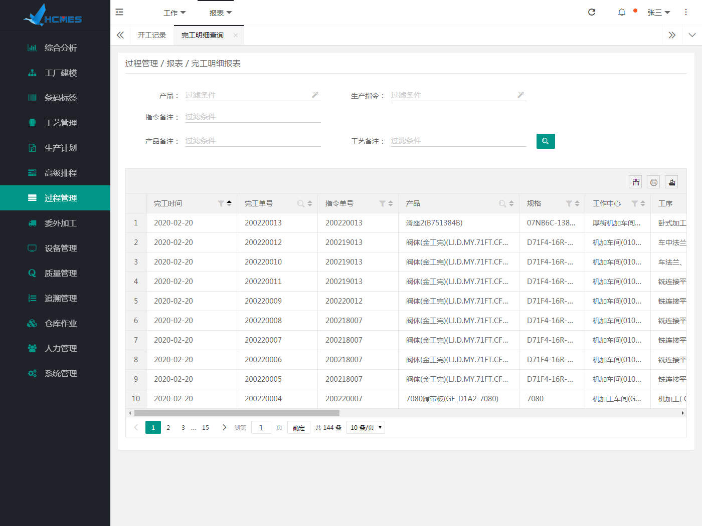Click the picker icon in 生产指令 field
The image size is (702, 526).
(521, 95)
